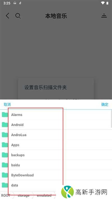Tap the back arrow icon

(8, 16)
